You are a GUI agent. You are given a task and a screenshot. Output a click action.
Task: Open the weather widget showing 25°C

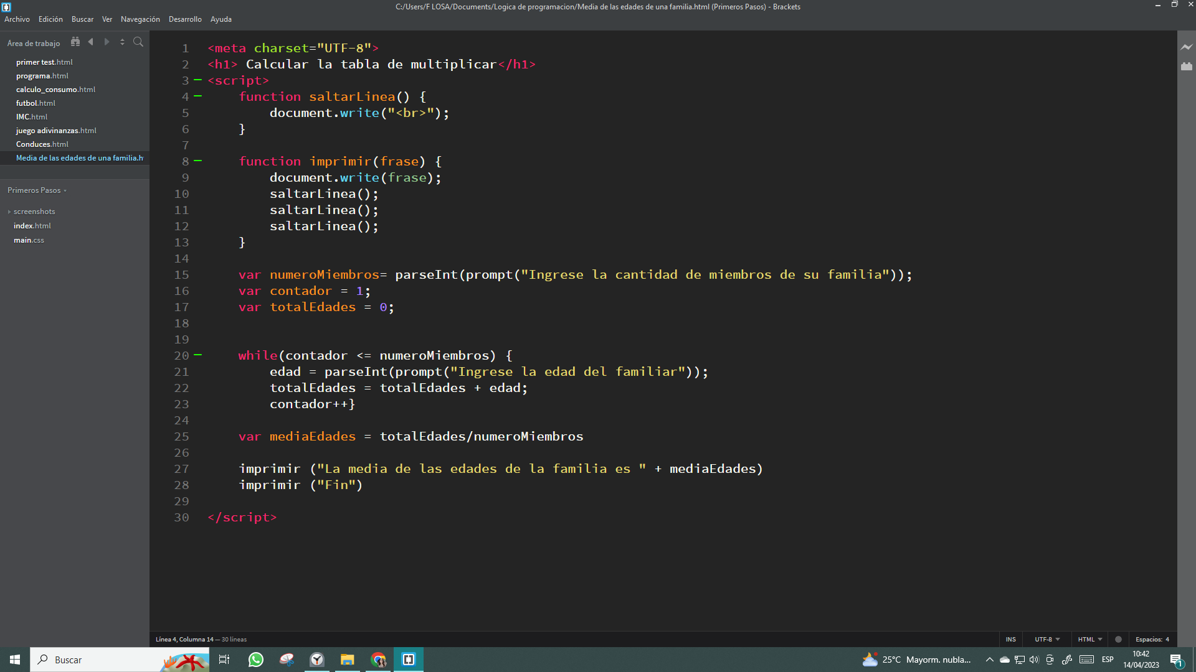[916, 660]
